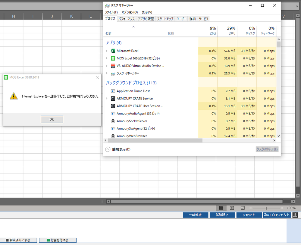Screen dimensions: 301x245
Task: Switch to the サービス tab
Action: point(203,19)
